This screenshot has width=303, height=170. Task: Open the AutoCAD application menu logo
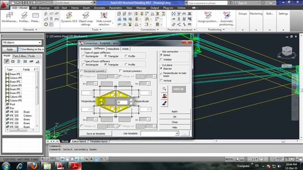[x=3, y=5]
